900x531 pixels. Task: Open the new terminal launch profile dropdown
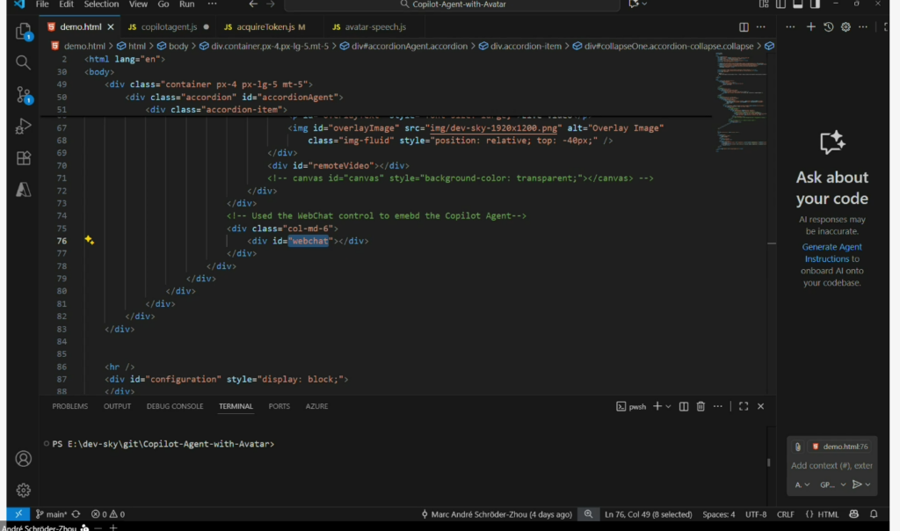pyautogui.click(x=669, y=406)
